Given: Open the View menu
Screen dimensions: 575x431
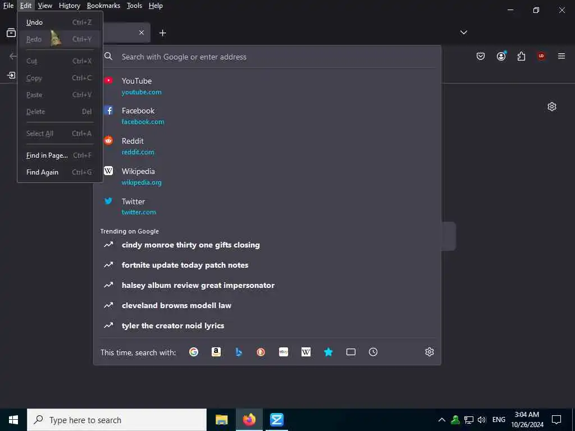Looking at the screenshot, I should click(x=45, y=6).
